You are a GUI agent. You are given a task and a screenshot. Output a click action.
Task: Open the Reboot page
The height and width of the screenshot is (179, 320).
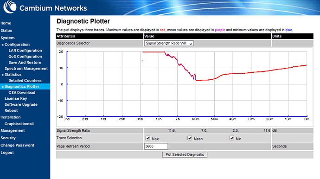pyautogui.click(x=11, y=110)
